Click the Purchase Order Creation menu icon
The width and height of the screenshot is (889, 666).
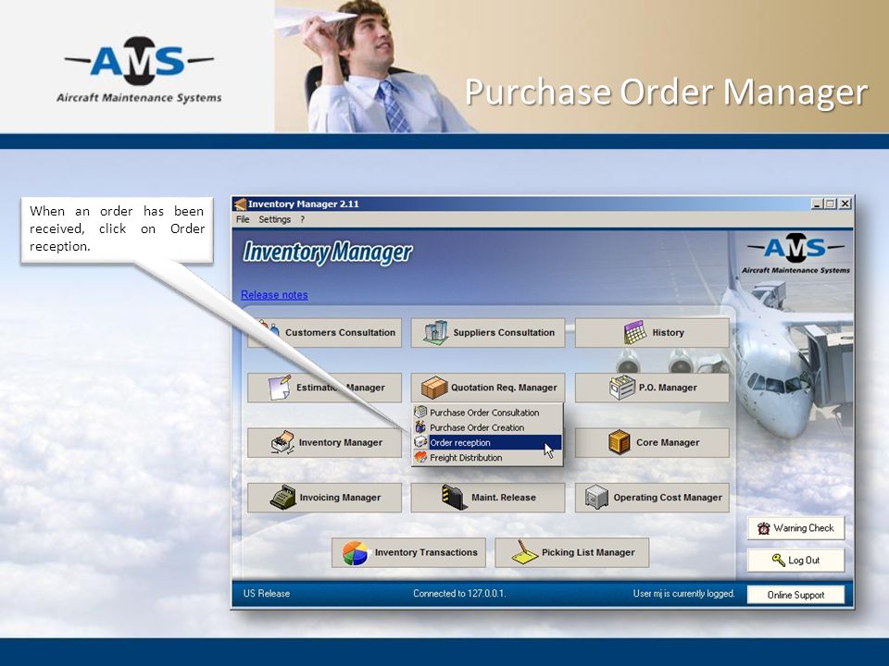(420, 427)
